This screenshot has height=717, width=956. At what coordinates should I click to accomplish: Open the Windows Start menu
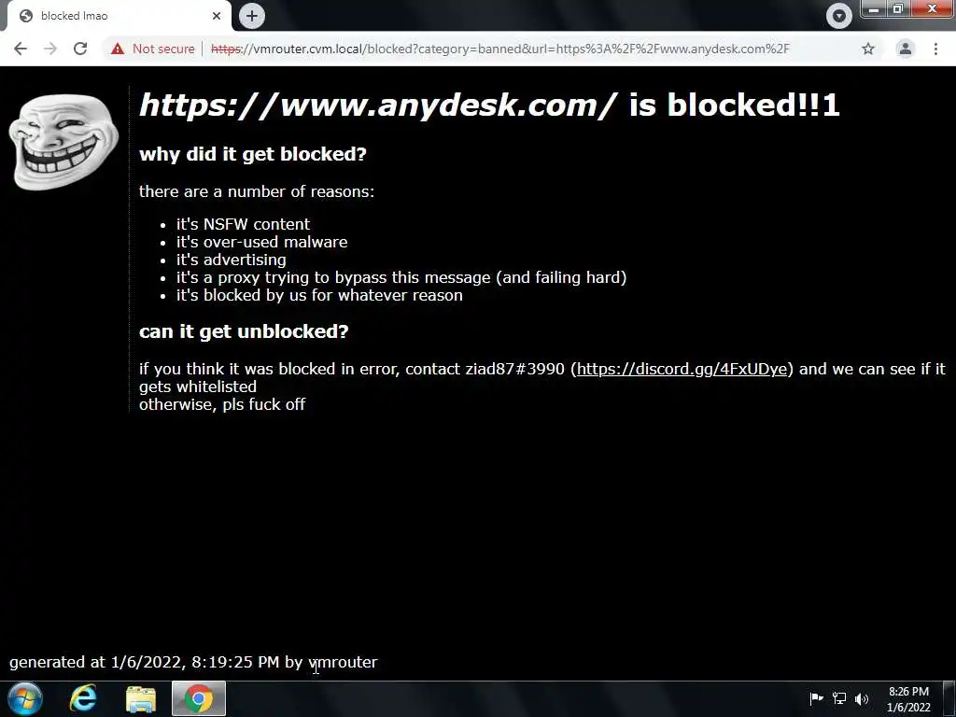pos(25,698)
